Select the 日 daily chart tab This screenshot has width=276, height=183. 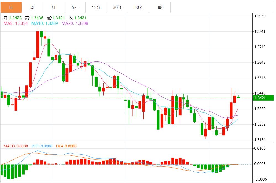(11, 7)
